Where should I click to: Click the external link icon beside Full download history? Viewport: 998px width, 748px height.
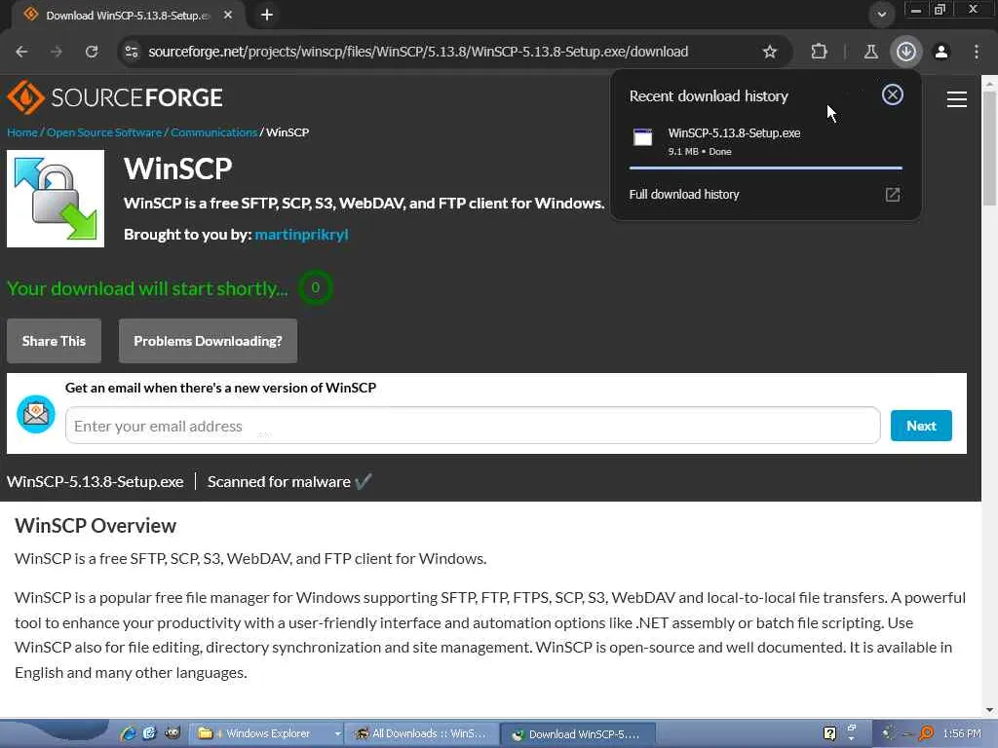pyautogui.click(x=893, y=195)
